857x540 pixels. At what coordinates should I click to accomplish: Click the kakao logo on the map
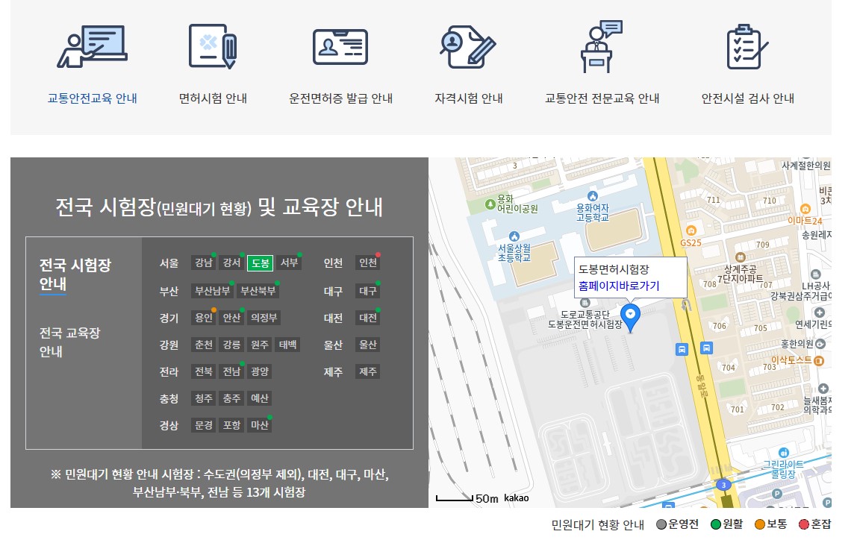coord(517,498)
